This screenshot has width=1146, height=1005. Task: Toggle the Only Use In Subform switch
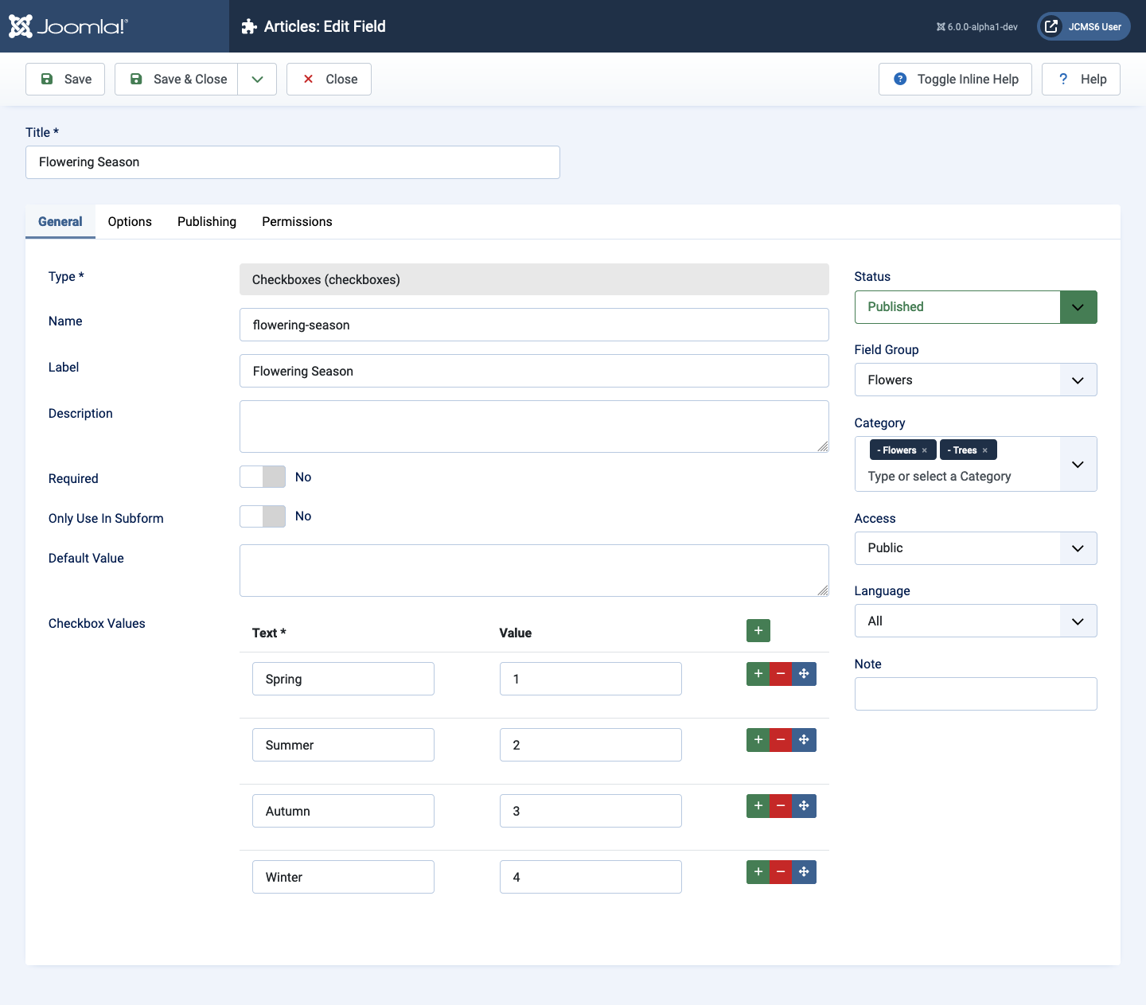(x=263, y=516)
